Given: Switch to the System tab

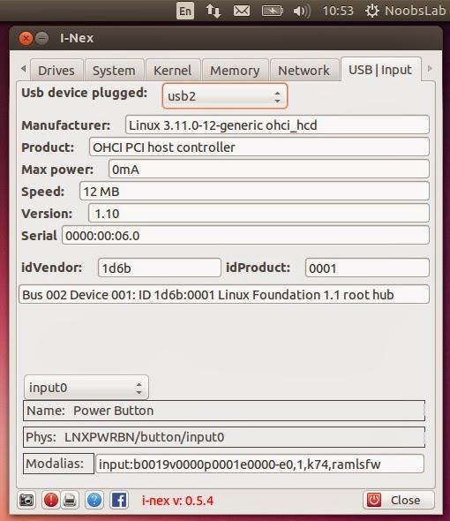Looking at the screenshot, I should click(x=114, y=70).
